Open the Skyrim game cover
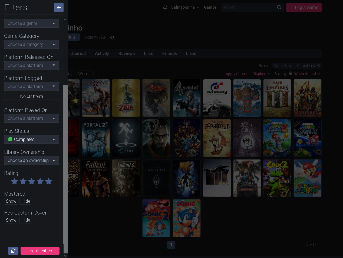The height and width of the screenshot is (258, 343). pos(156,178)
